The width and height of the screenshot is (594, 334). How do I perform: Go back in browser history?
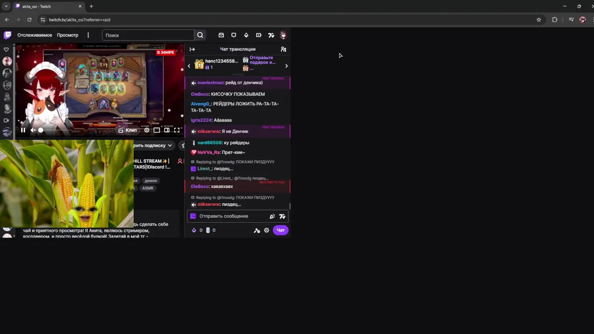point(6,19)
